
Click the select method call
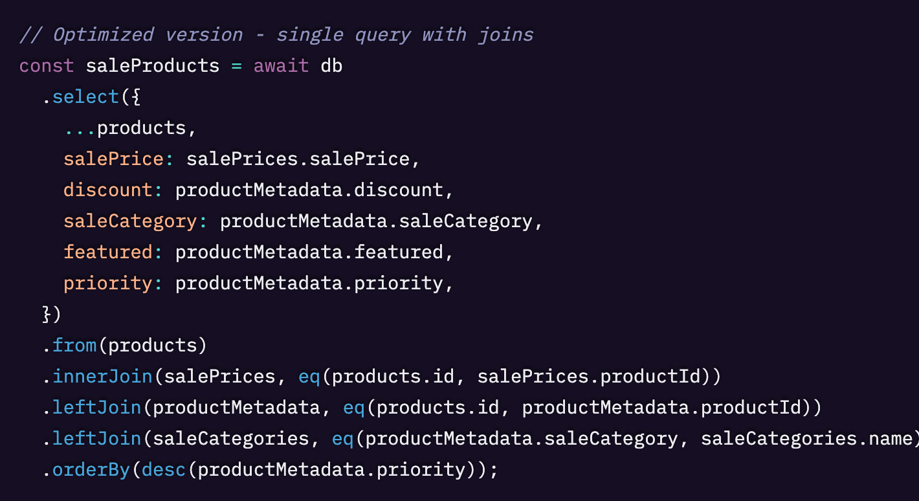[85, 96]
